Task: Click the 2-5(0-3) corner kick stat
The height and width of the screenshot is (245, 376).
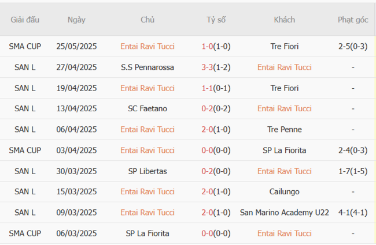Action: [x=353, y=47]
